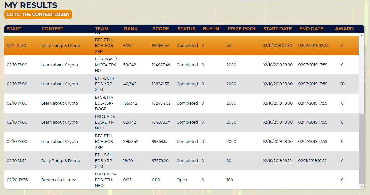
Task: Click the results table scroll down arrow
Action: [361, 186]
